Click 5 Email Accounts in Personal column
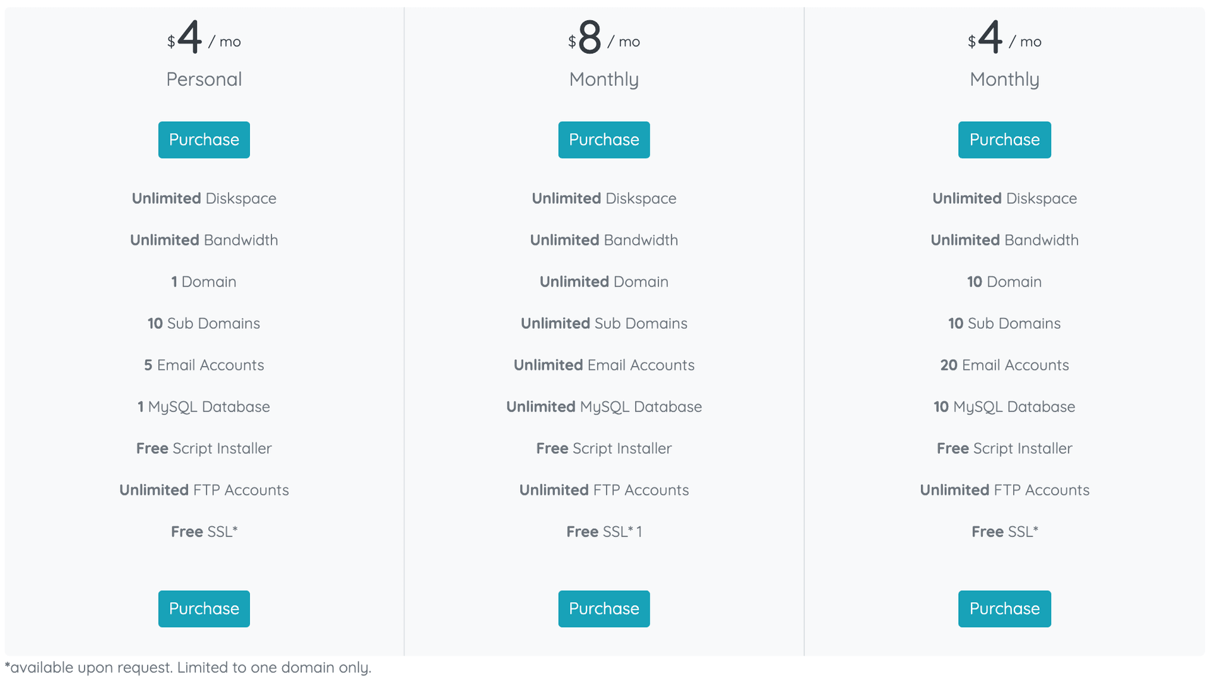This screenshot has width=1212, height=681. (x=203, y=365)
